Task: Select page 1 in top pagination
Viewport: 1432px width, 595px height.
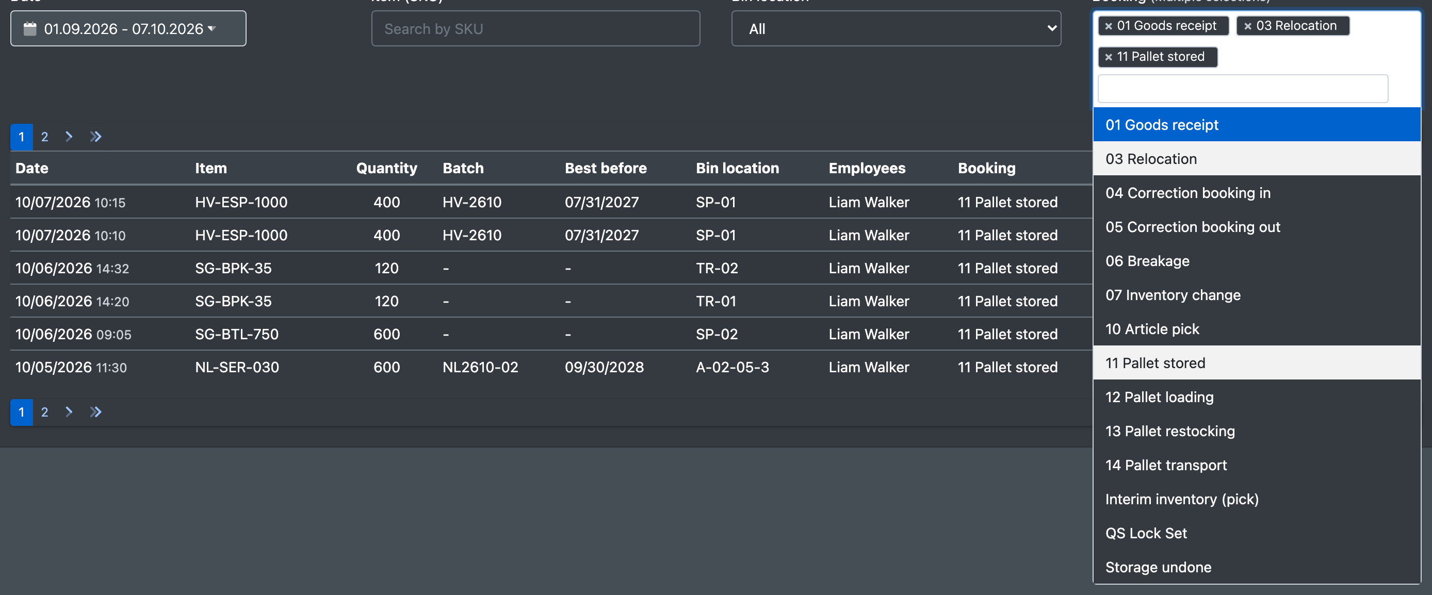Action: coord(22,137)
